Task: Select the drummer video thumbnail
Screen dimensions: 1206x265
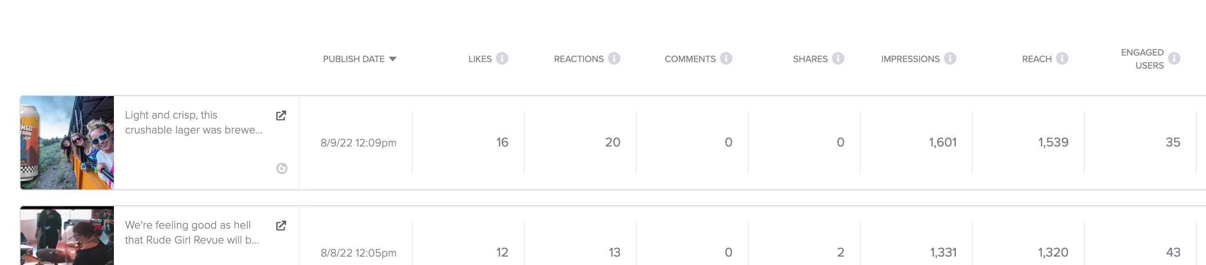Action: point(67,236)
